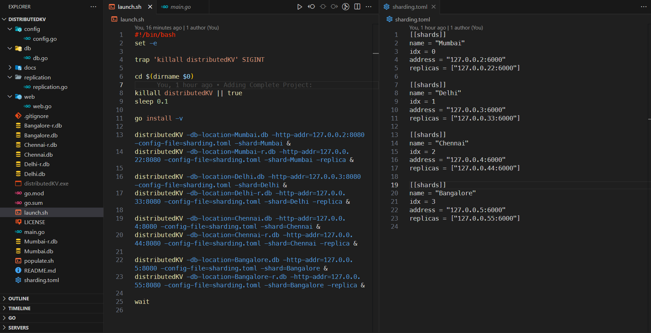
Task: Open more actions menu for launch.sh editor
Action: tap(369, 7)
